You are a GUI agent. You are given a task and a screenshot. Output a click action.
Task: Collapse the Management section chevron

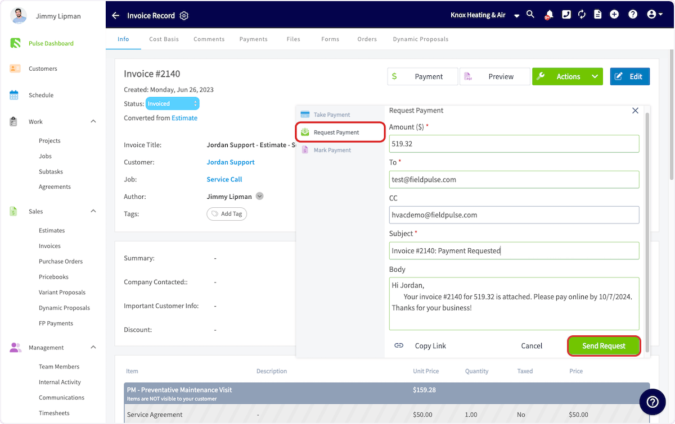93,348
